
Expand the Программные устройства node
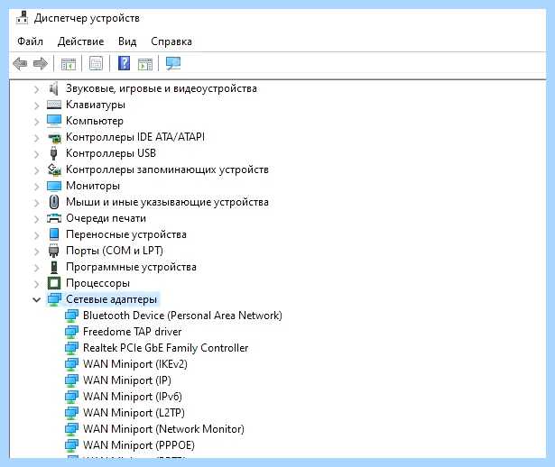point(36,268)
